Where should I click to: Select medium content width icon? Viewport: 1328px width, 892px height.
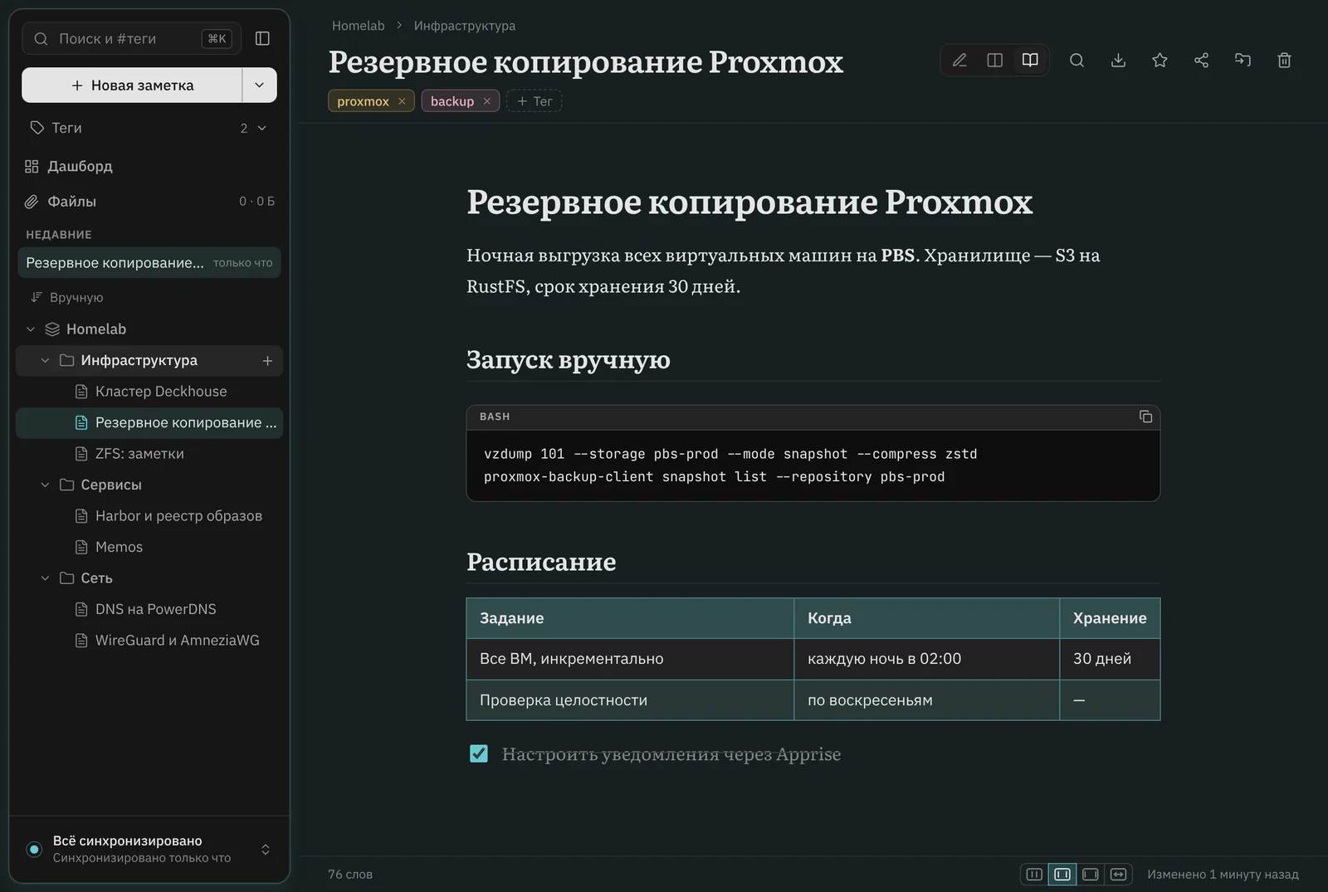coord(1062,874)
